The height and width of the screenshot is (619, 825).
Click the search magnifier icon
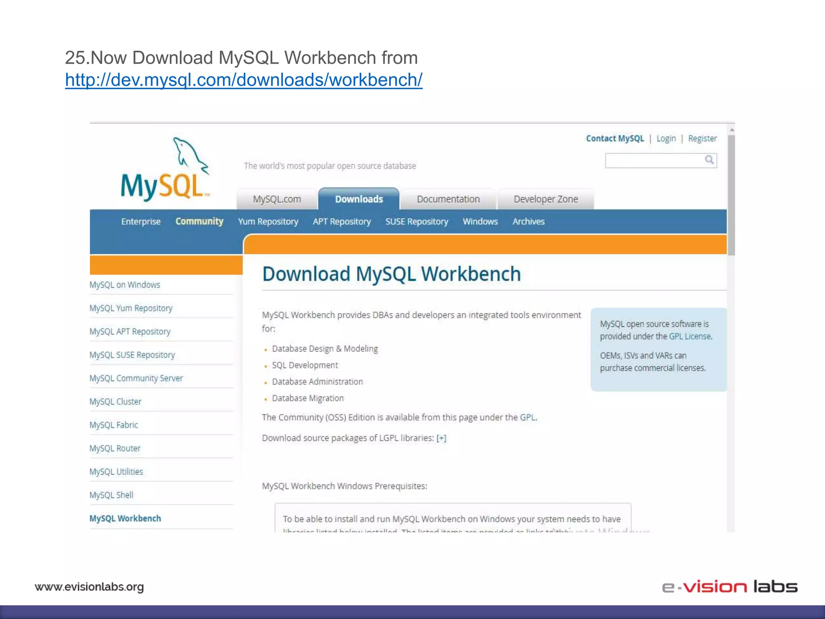[709, 160]
